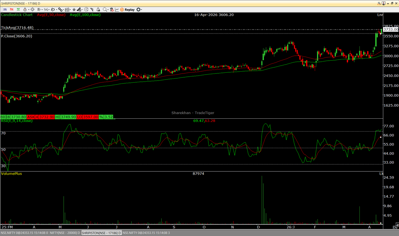Screen dimensions: 399x236
Task: Click the ASK 3732.90 quote value
Action: (47, 117)
